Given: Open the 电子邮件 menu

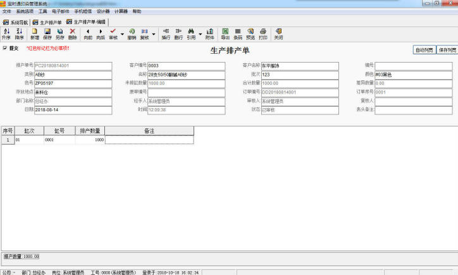Looking at the screenshot, I should tap(61, 11).
